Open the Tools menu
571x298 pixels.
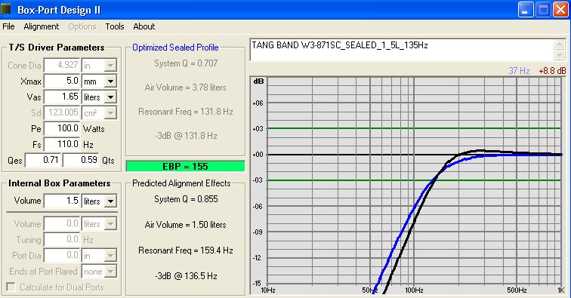[115, 26]
